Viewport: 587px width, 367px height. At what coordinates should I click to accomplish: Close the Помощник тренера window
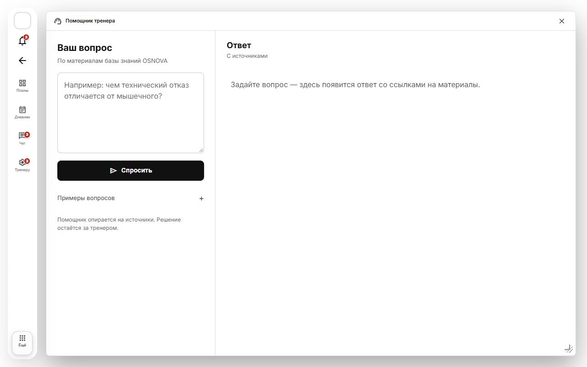pyautogui.click(x=562, y=21)
